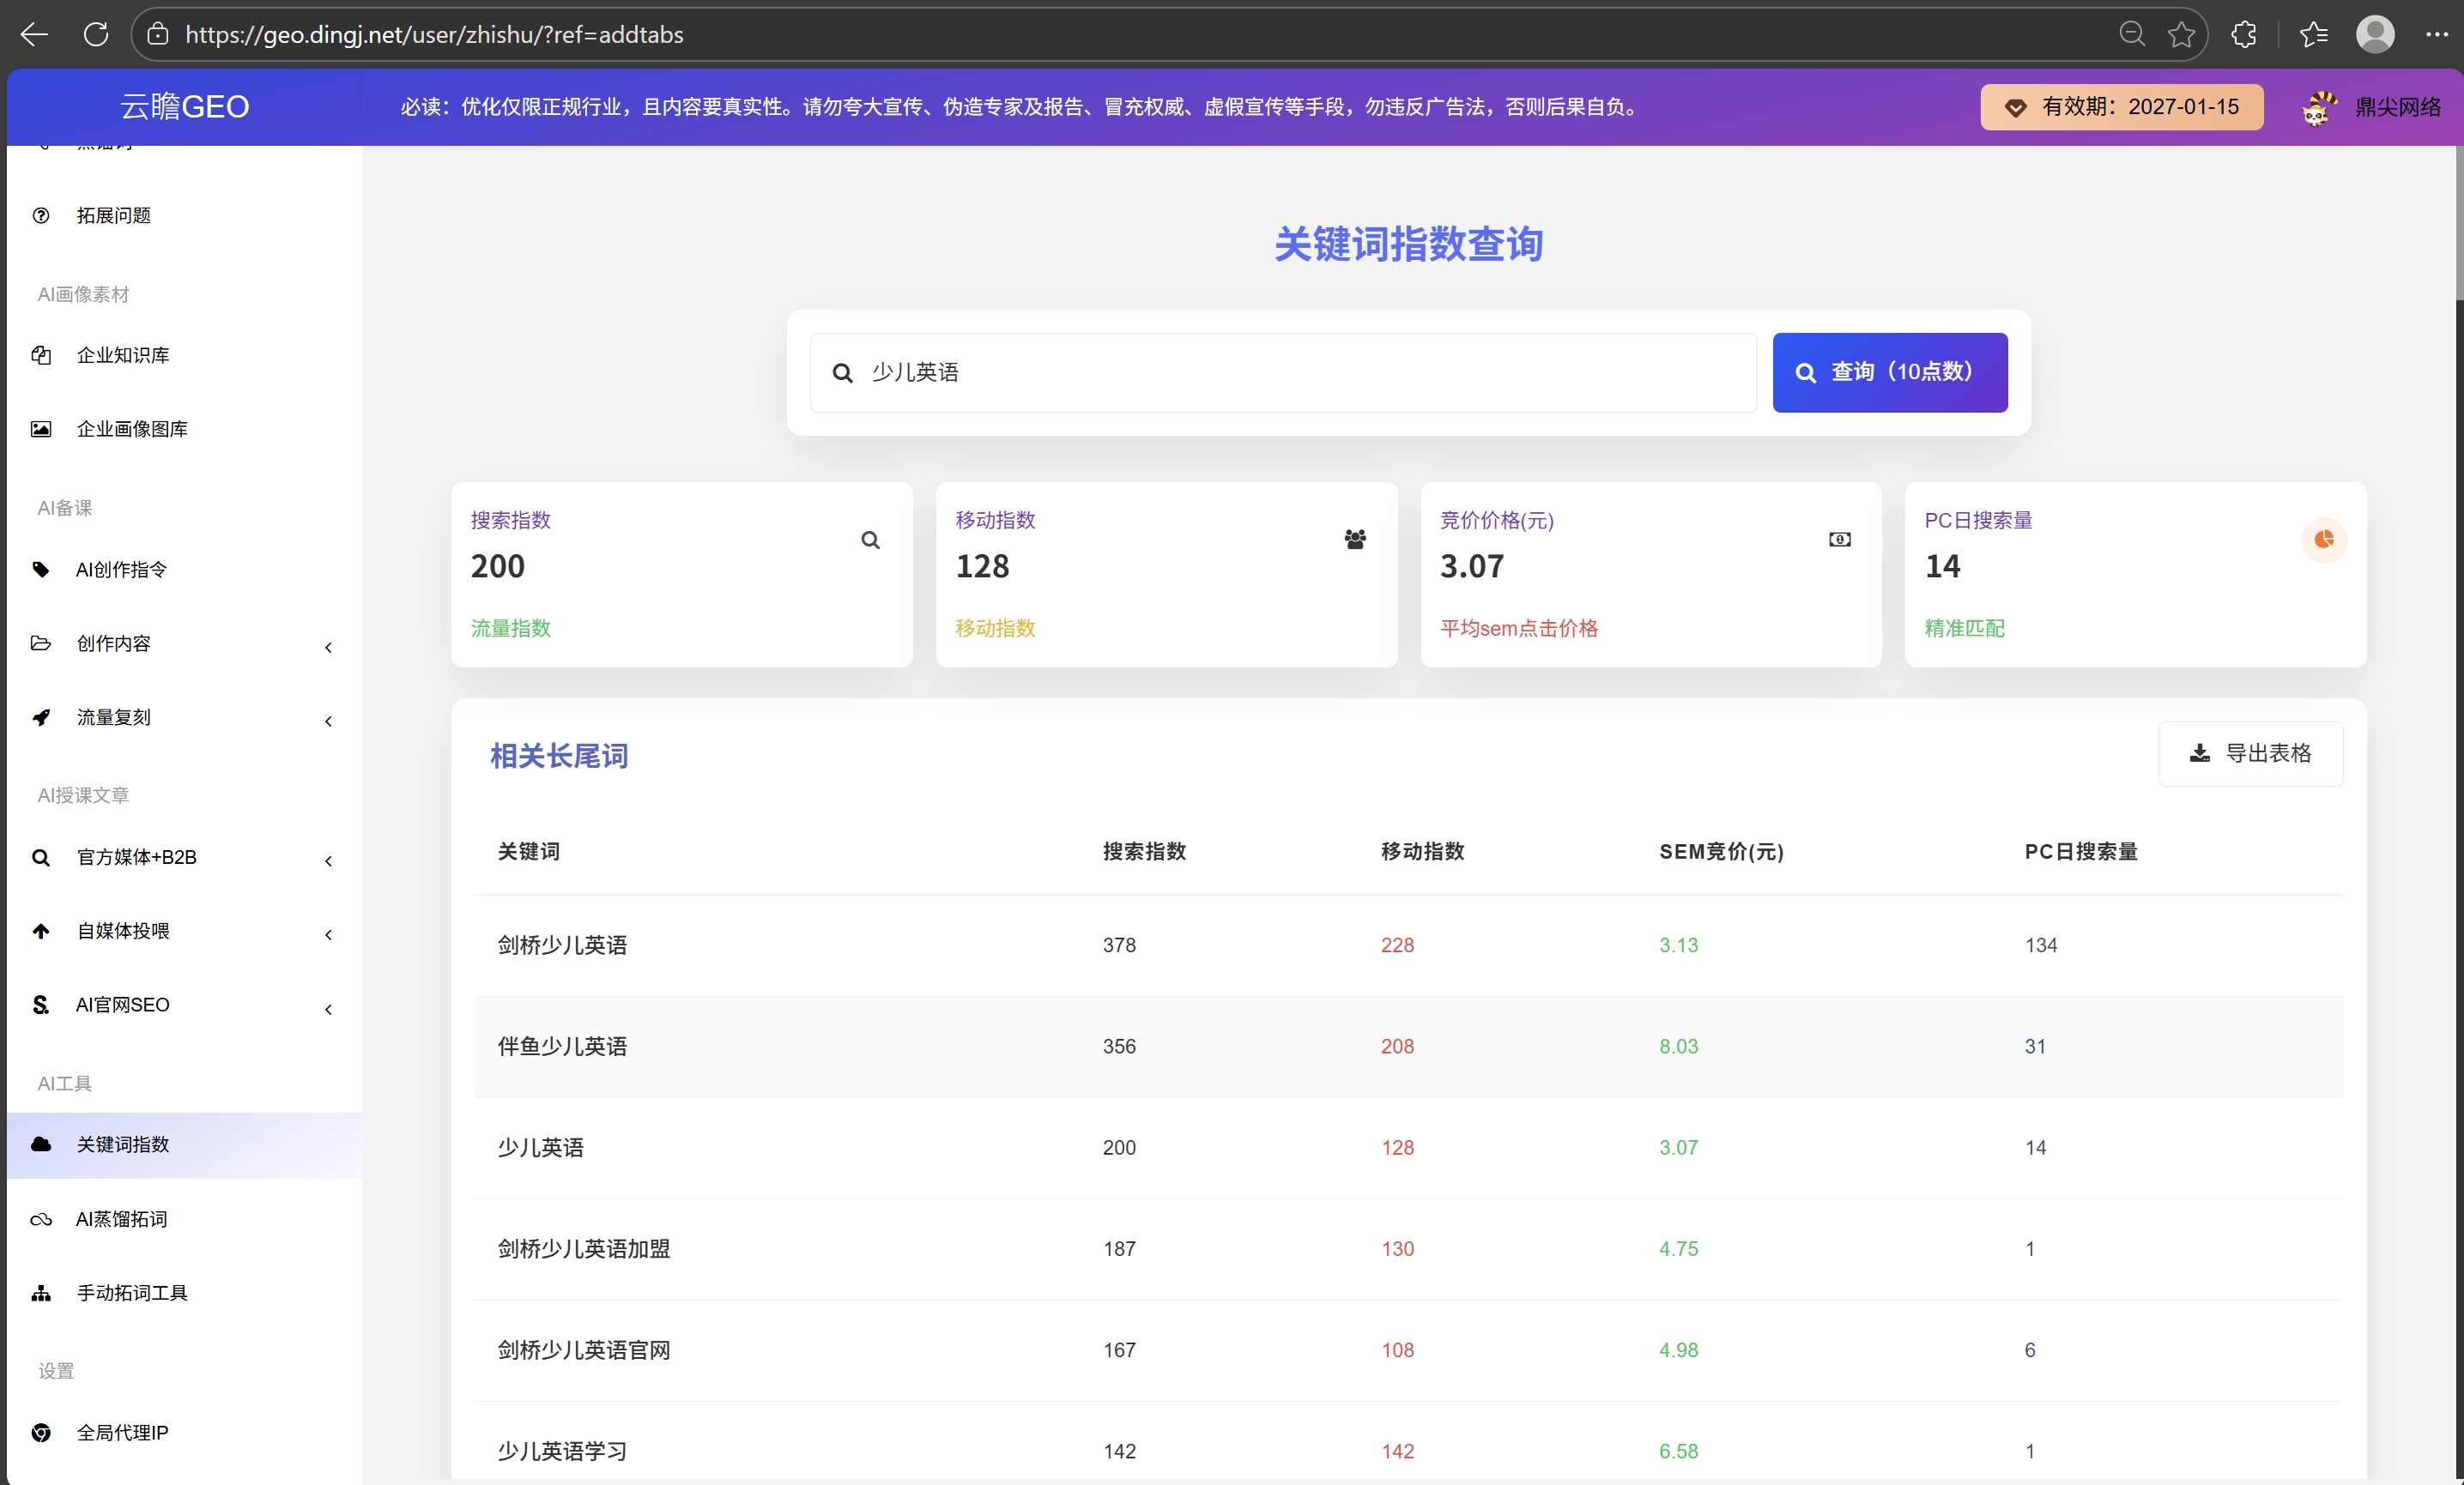Image resolution: width=2464 pixels, height=1485 pixels.
Task: Click the 鼎尖网络 avatar icon
Action: [x=2320, y=107]
